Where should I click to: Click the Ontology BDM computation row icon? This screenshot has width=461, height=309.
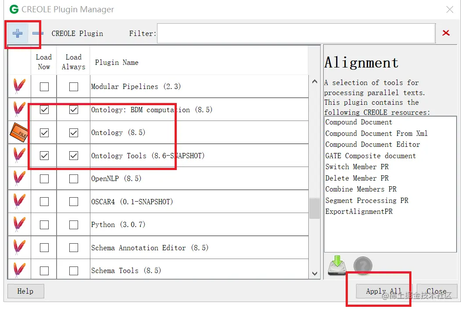(19, 109)
